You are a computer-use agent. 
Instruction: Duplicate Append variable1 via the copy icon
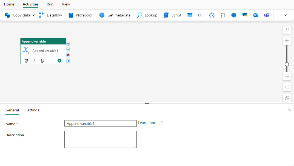click(x=42, y=60)
